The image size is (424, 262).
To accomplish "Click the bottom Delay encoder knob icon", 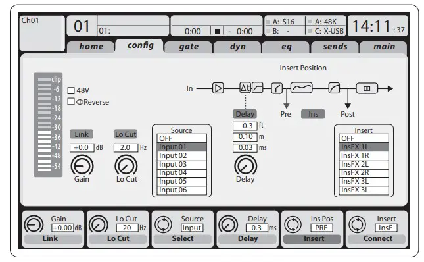I will click(x=228, y=224).
